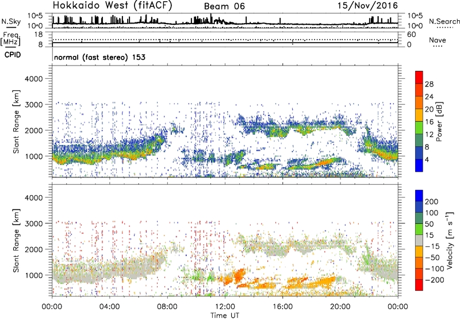This screenshot has height=319, width=460.
Task: Click the 'Time UT' axis label
Action: pyautogui.click(x=225, y=316)
